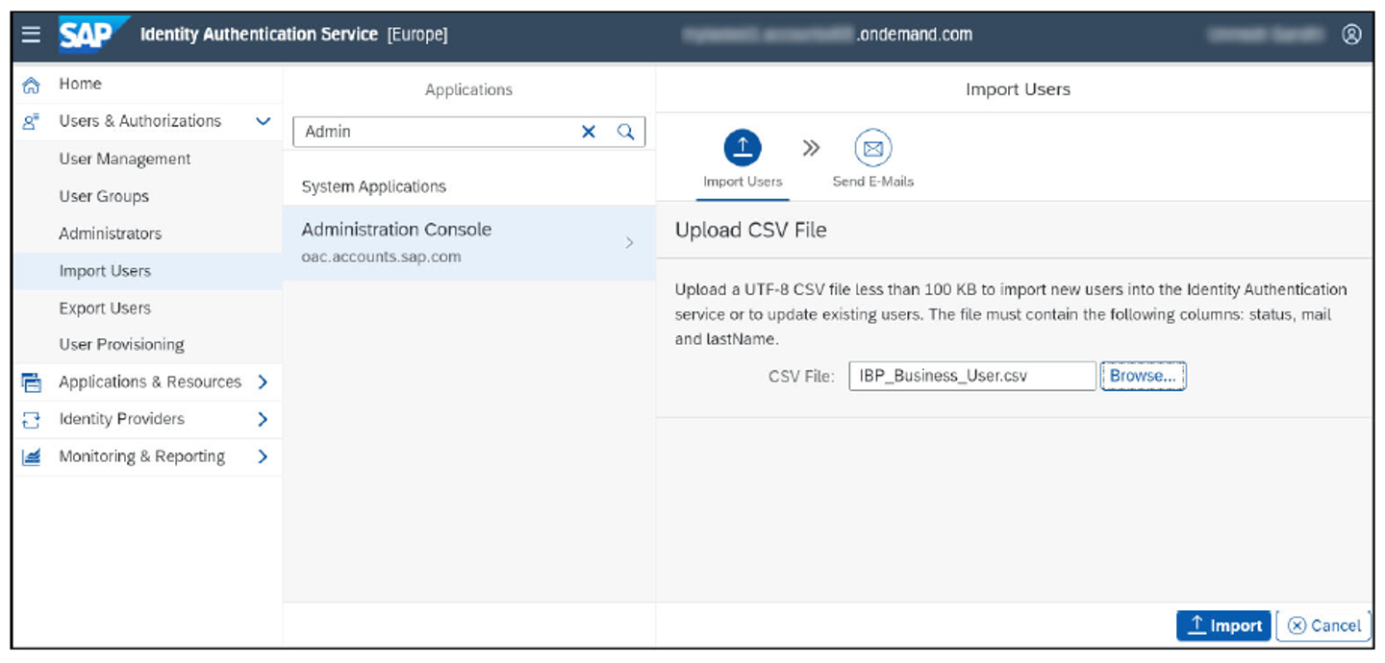Click the SAP logo

[x=91, y=32]
